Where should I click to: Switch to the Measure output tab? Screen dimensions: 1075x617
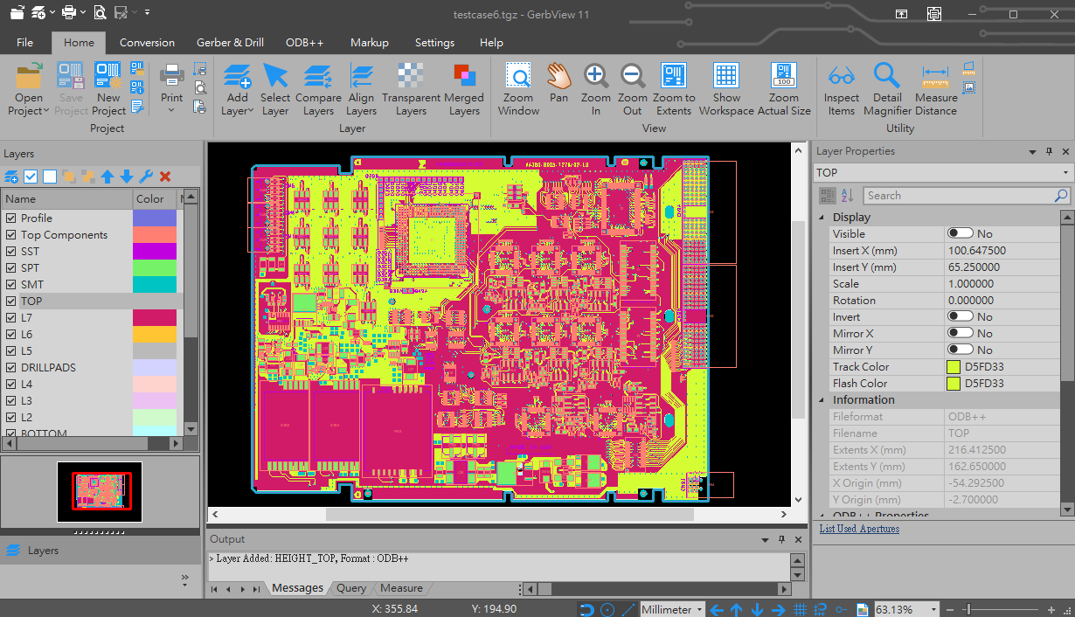[x=401, y=588]
